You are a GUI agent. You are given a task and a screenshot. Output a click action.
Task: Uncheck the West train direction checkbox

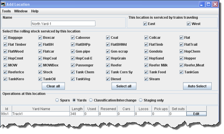(x=189, y=24)
